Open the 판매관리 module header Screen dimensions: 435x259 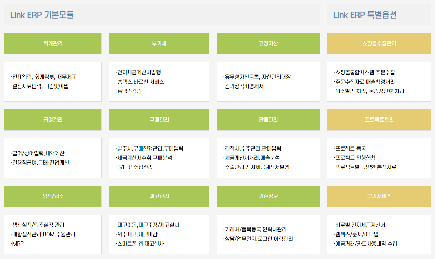pyautogui.click(x=268, y=120)
